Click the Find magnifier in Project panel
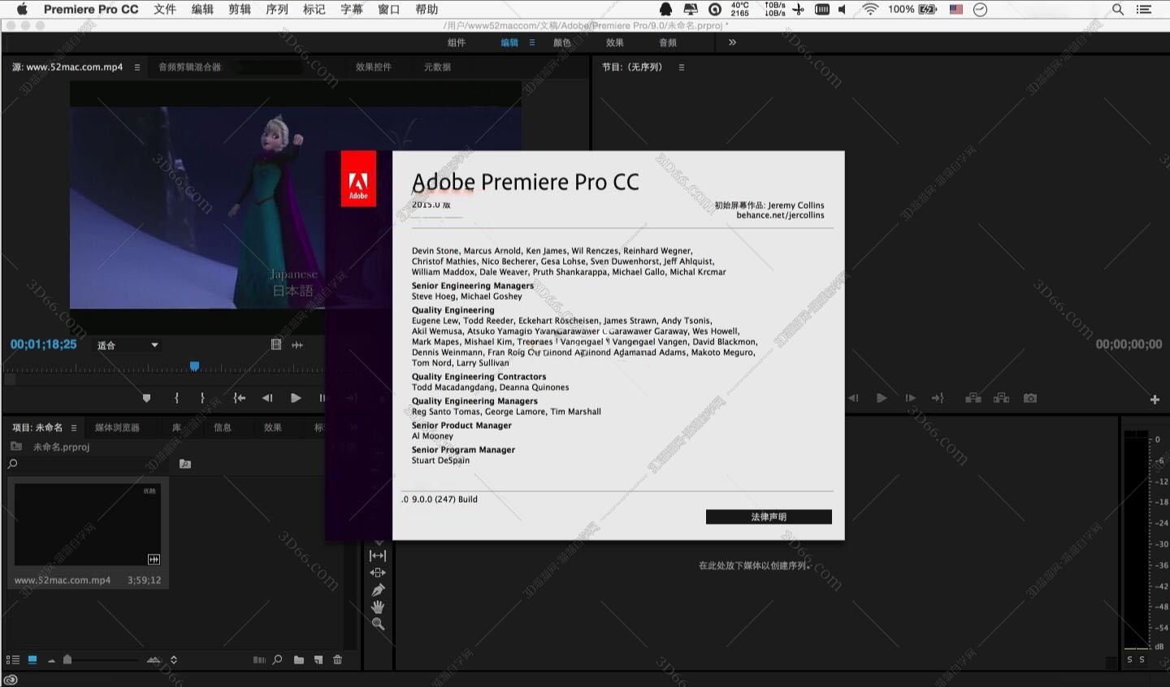The height and width of the screenshot is (687, 1170). (x=277, y=660)
